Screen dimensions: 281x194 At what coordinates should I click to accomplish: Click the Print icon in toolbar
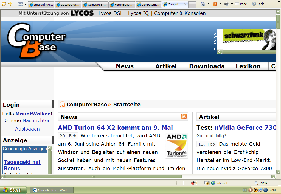click(x=226, y=4)
